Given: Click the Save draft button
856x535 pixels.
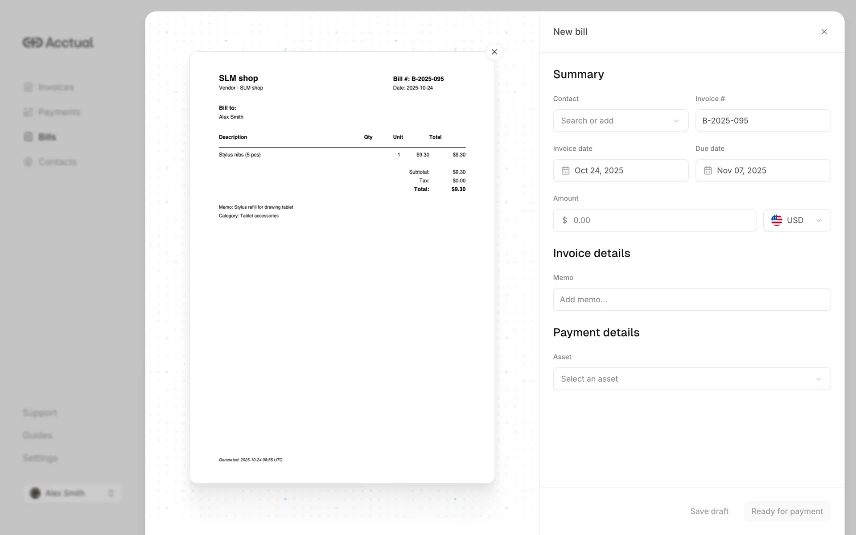Looking at the screenshot, I should (709, 511).
